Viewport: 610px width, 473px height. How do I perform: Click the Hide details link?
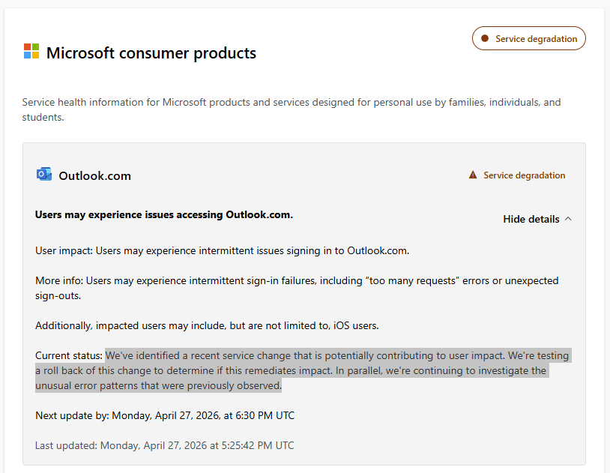tap(531, 219)
